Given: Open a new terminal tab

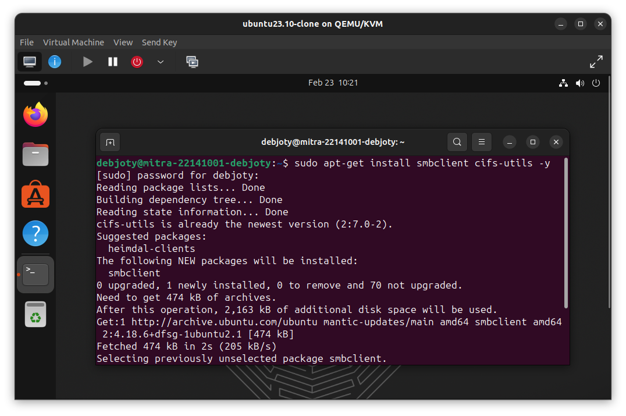Looking at the screenshot, I should point(110,142).
